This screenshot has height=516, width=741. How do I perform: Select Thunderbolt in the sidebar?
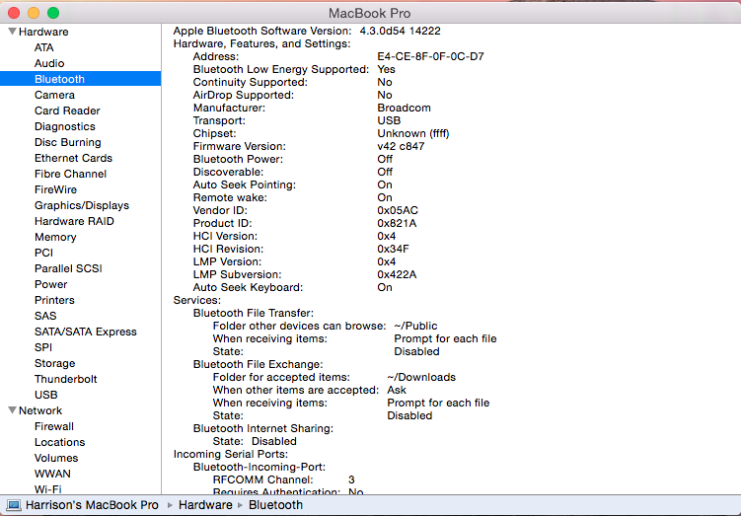[x=66, y=379]
